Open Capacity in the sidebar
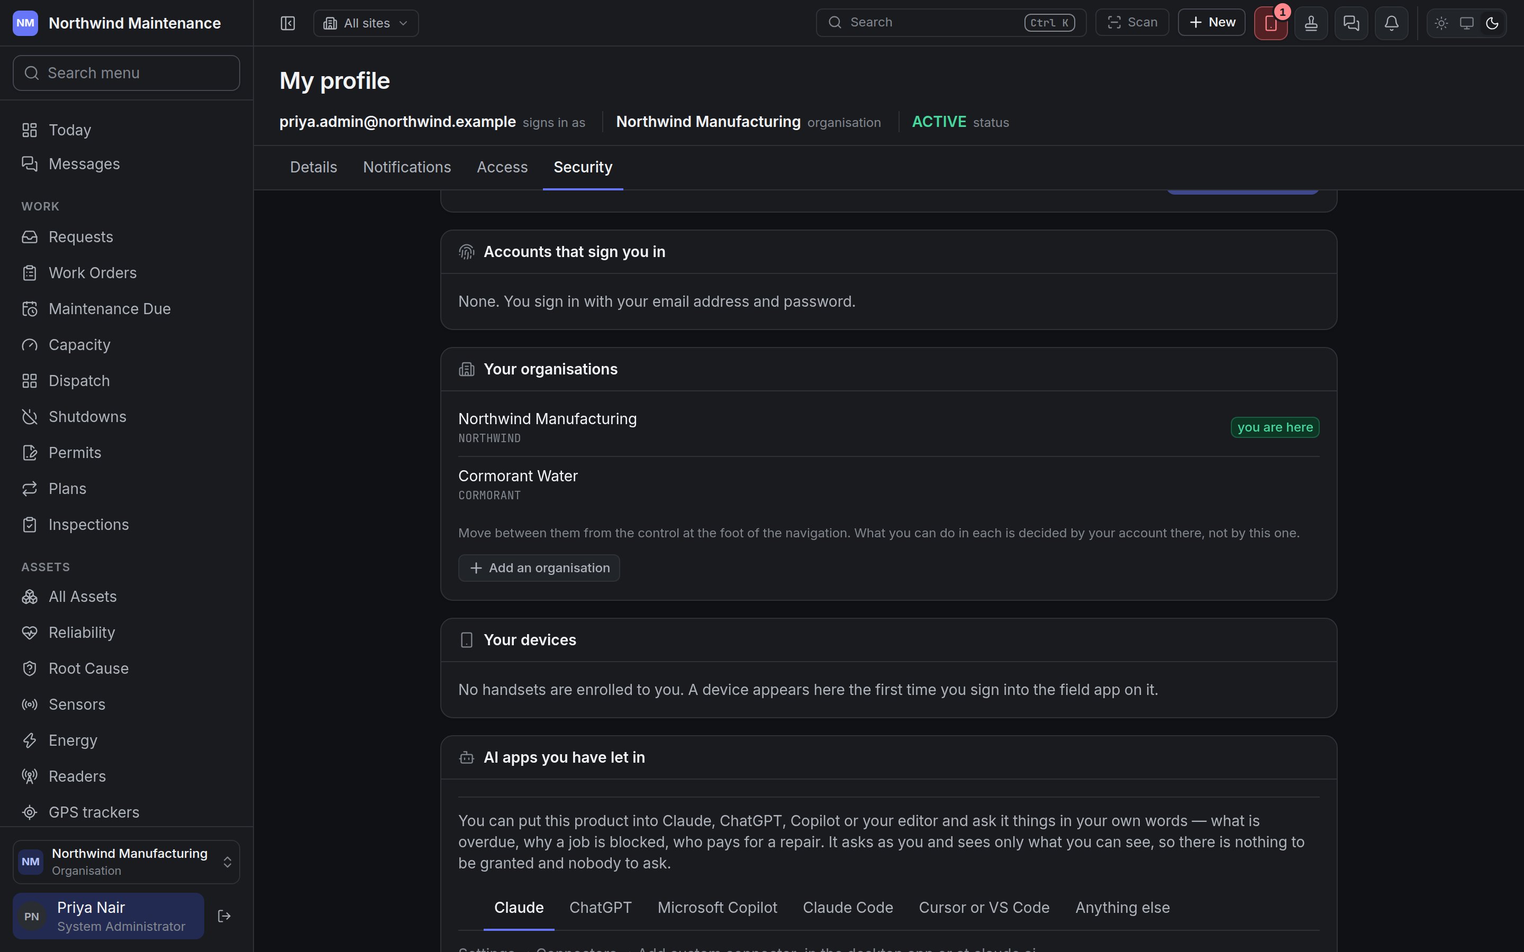Image resolution: width=1524 pixels, height=952 pixels. pyautogui.click(x=126, y=344)
